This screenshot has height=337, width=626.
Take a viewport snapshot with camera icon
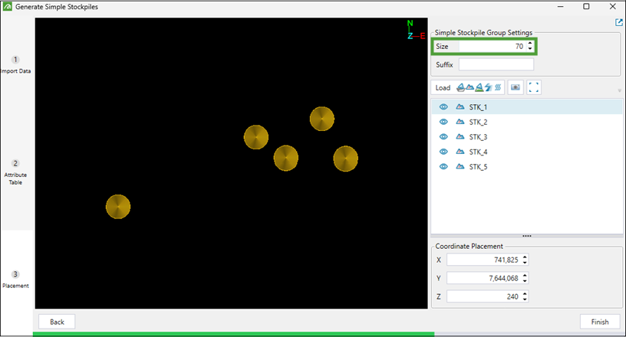tap(516, 87)
